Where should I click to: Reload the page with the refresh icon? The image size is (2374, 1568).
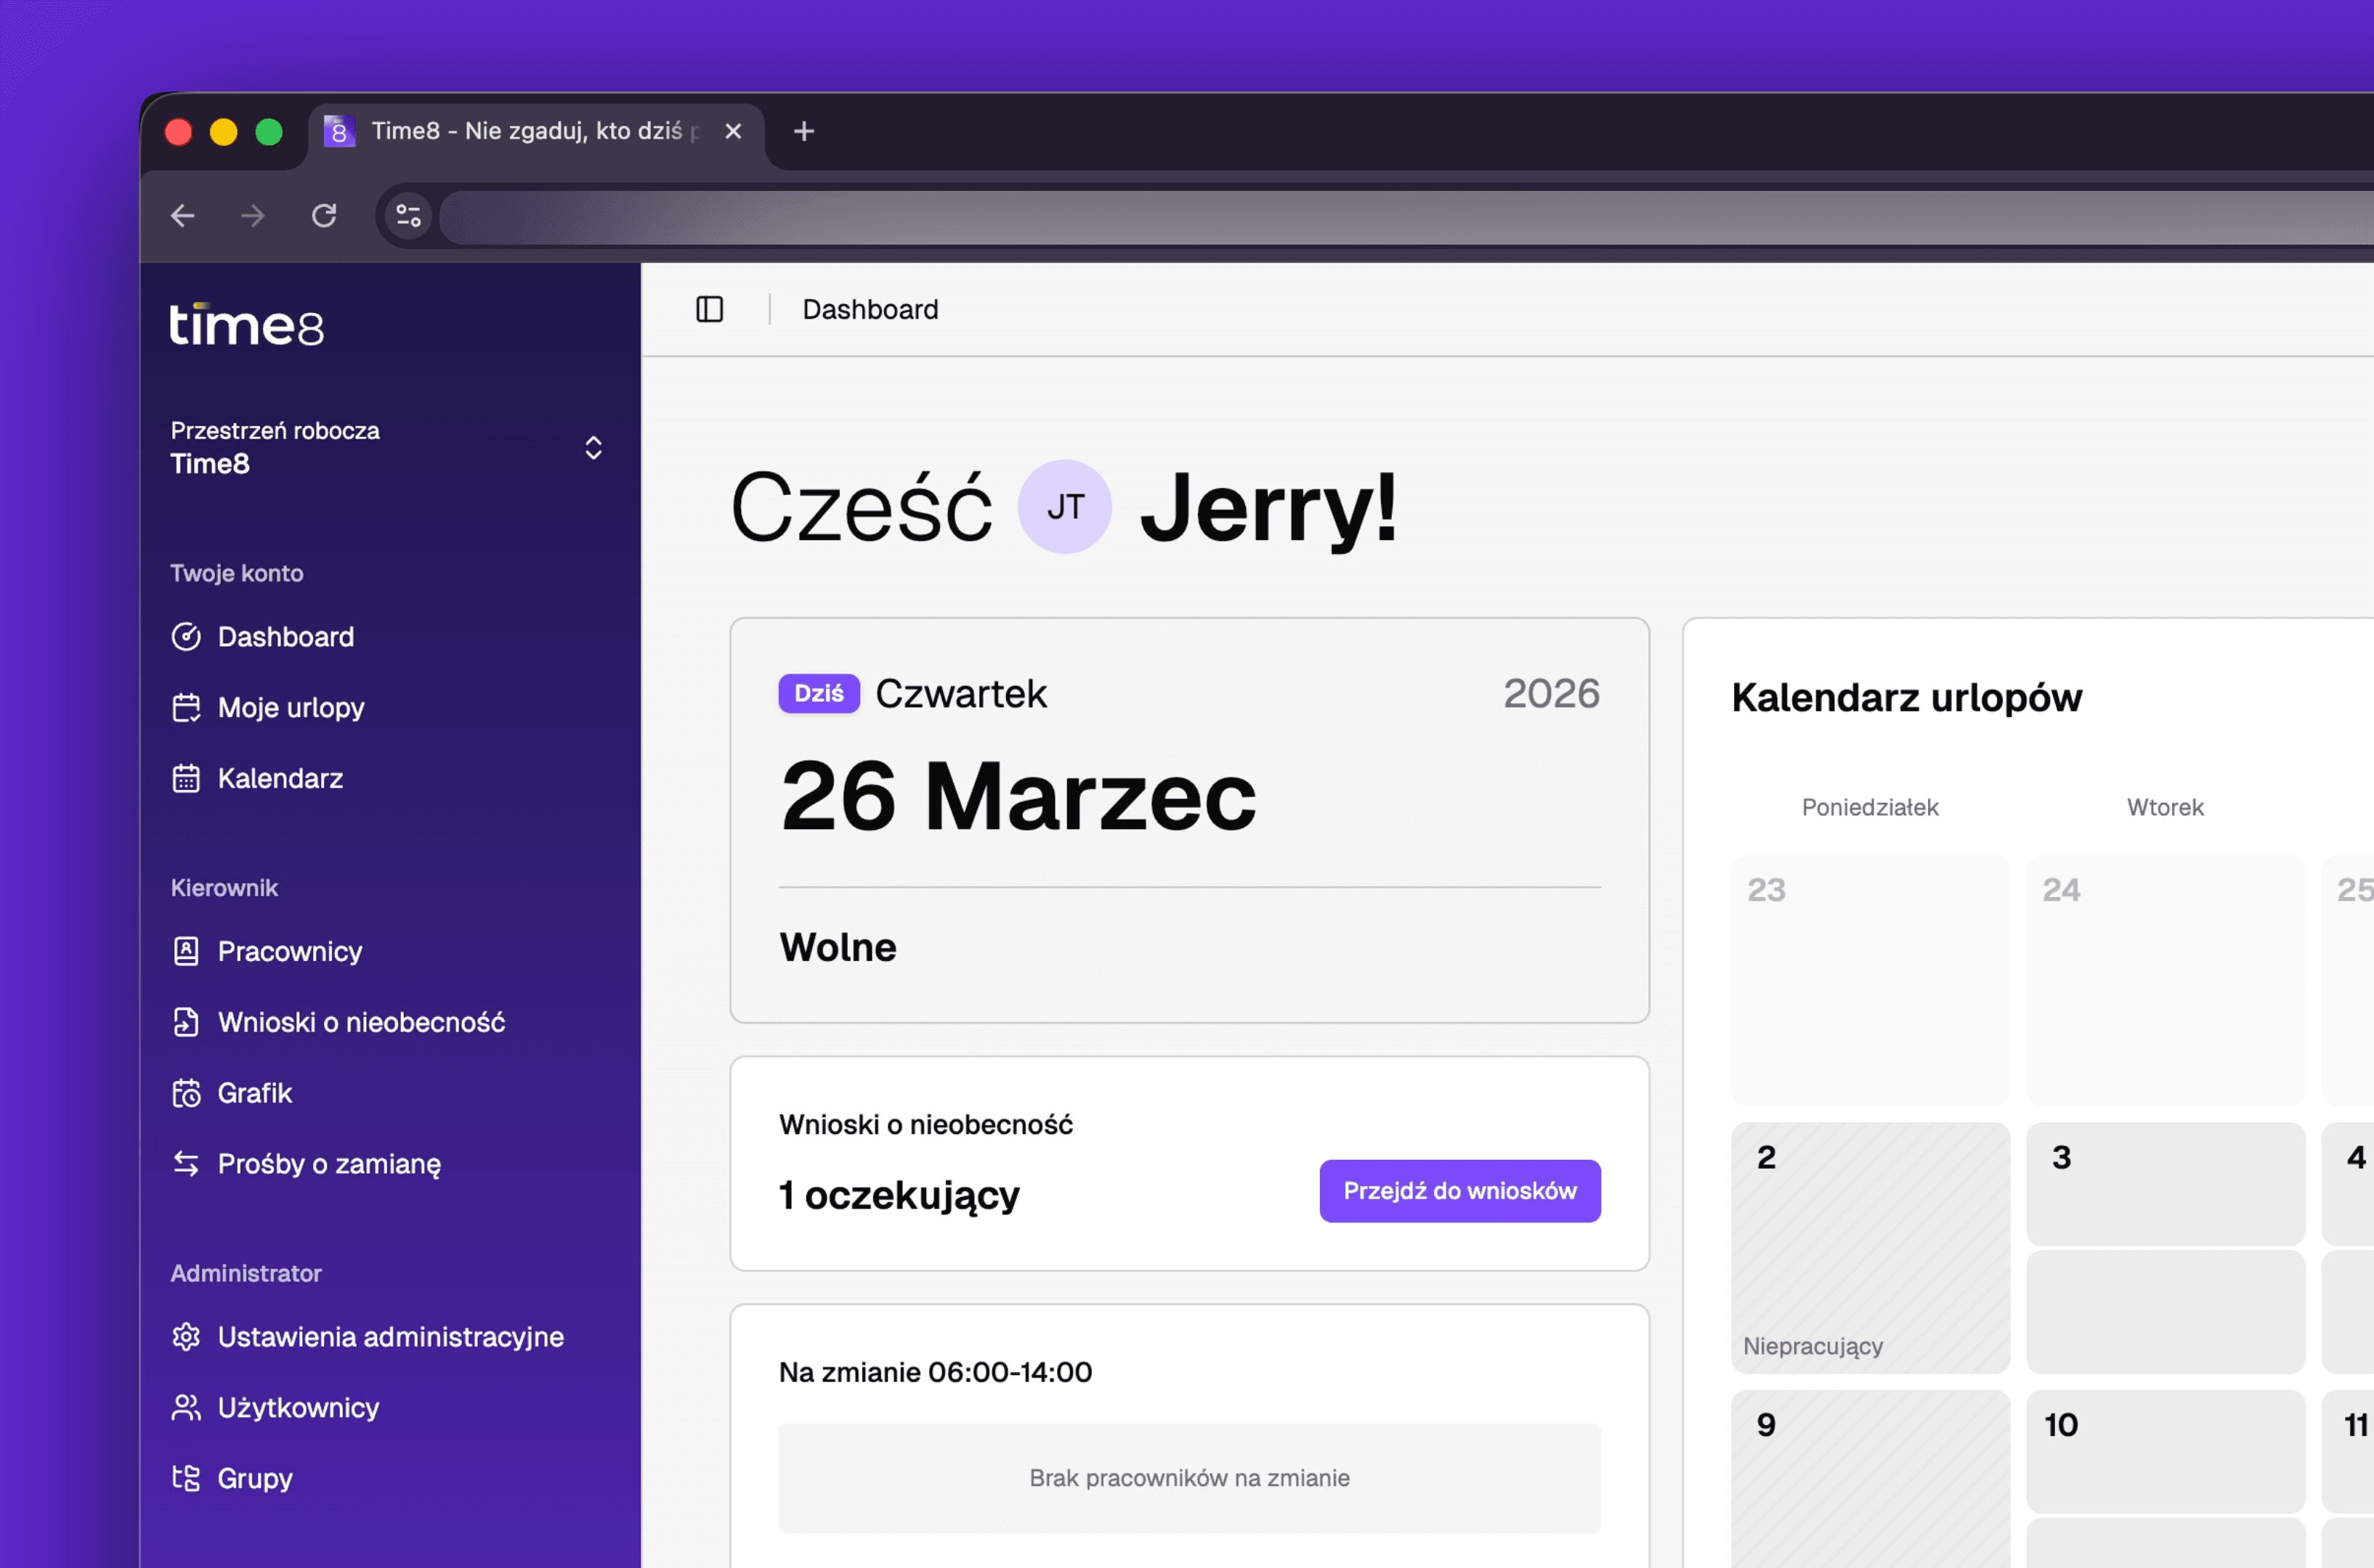coord(324,215)
